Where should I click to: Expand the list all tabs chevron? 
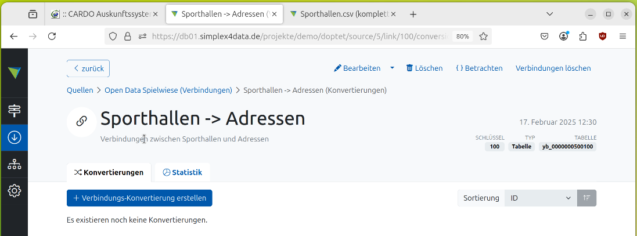[x=550, y=14]
